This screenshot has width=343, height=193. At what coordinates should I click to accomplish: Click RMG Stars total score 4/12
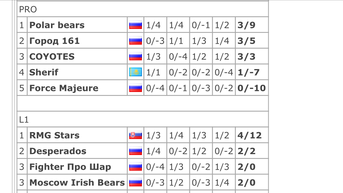coord(250,135)
